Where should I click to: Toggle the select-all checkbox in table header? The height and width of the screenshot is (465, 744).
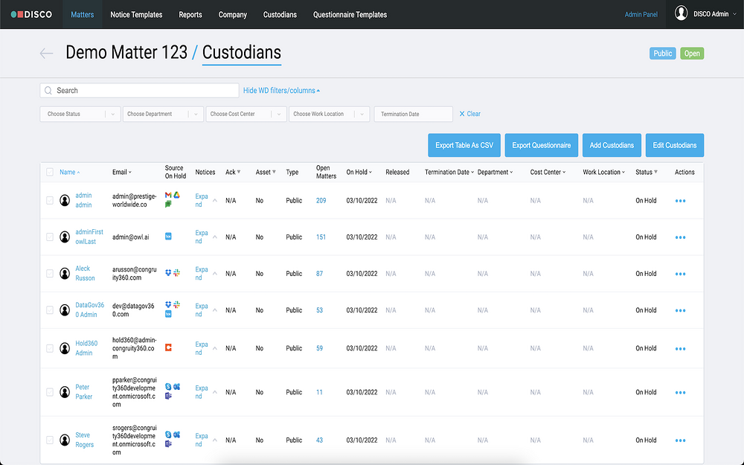(x=50, y=172)
